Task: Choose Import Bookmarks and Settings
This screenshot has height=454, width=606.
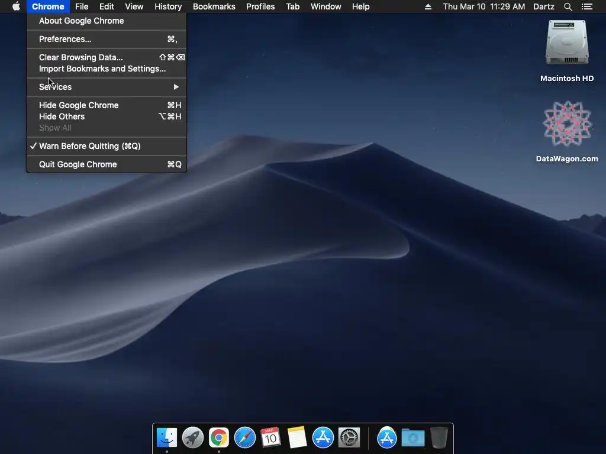Action: [x=107, y=69]
